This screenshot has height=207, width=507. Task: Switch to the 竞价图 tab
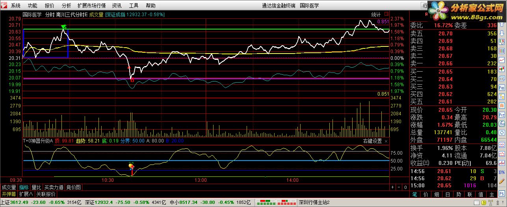(x=74, y=187)
